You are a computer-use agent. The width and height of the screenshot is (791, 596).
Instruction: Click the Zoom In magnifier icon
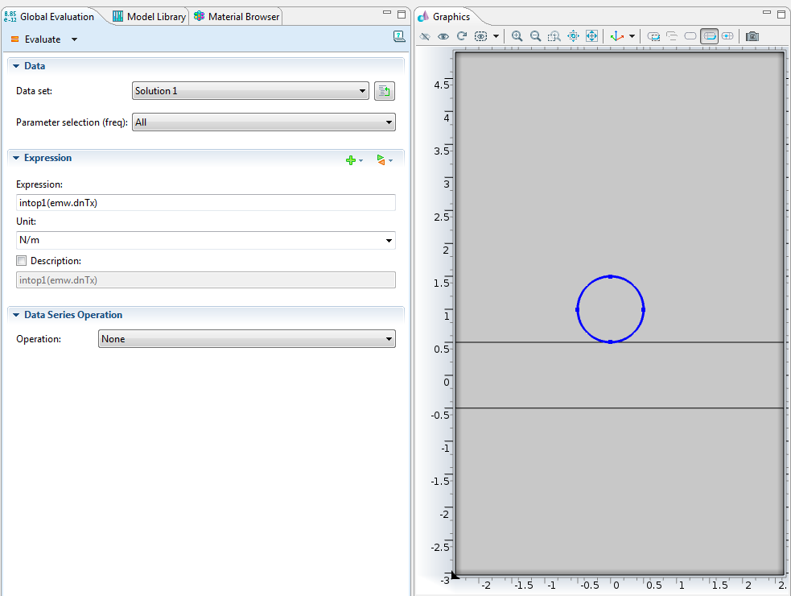pos(517,36)
